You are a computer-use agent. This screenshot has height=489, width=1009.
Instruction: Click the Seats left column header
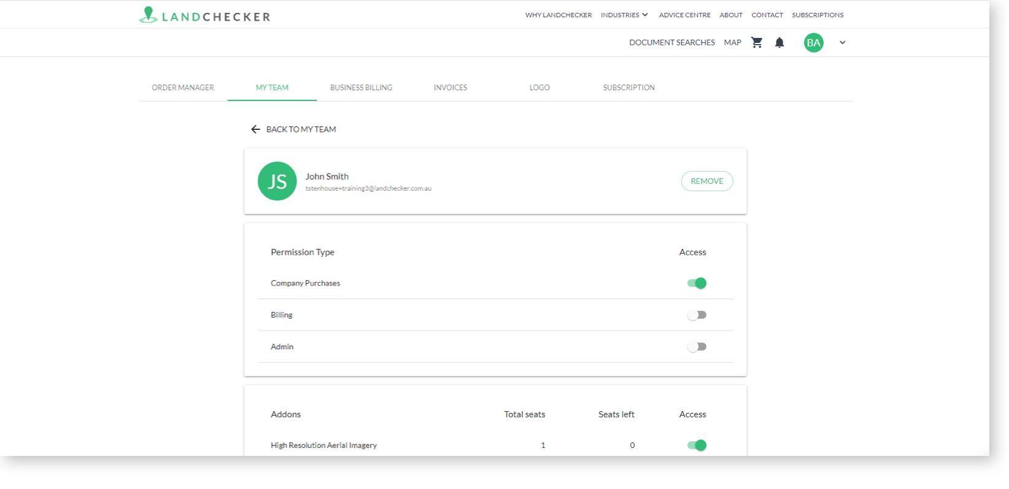coord(616,414)
